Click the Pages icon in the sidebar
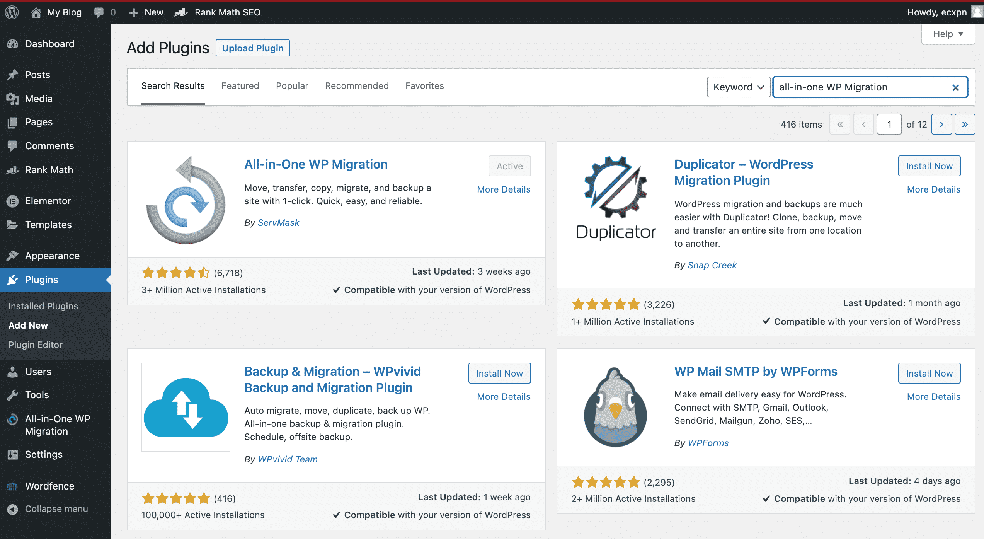Viewport: 984px width, 539px height. coord(12,122)
